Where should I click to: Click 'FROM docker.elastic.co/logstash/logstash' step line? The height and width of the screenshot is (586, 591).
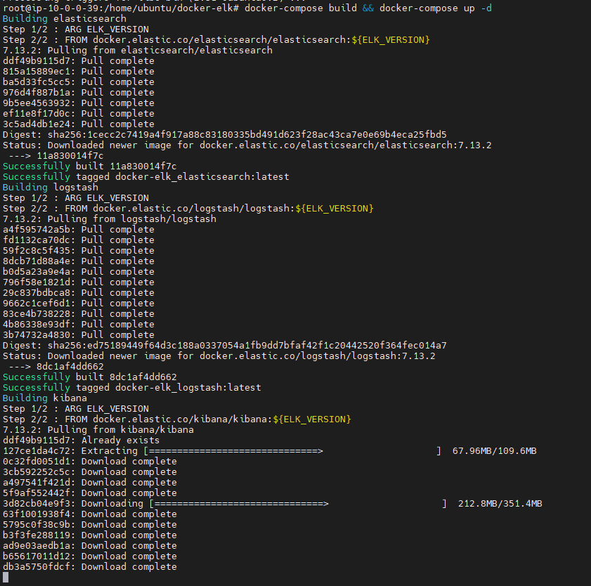[x=188, y=209]
